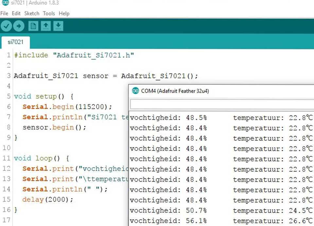This screenshot has width=314, height=226.
Task: Upload sketch with the arrow button
Action: pos(19,26)
